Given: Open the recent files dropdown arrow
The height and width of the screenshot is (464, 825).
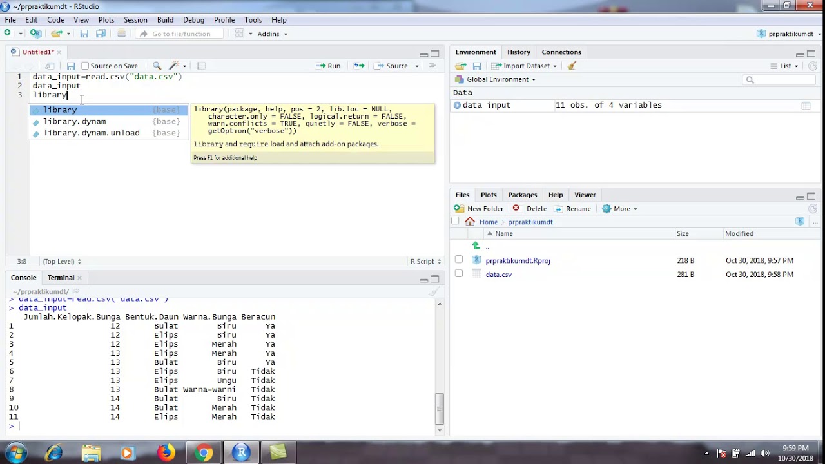Looking at the screenshot, I should [x=68, y=34].
